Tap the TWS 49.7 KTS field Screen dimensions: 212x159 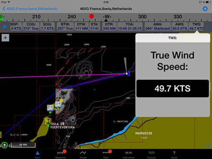point(197,26)
